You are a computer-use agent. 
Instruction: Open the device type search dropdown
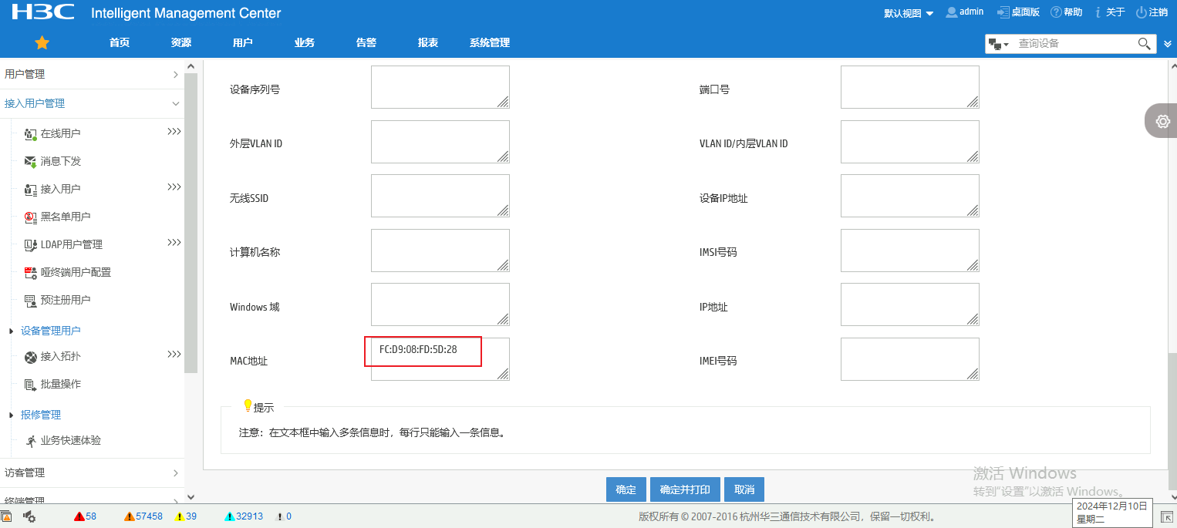(999, 44)
